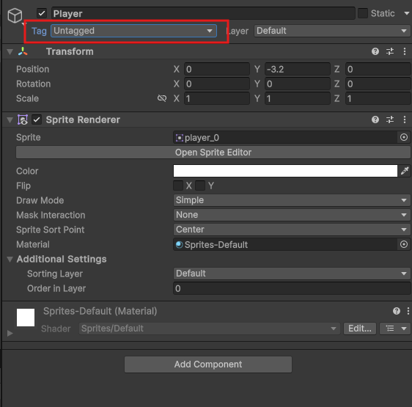
Task: Click the Add Component button
Action: [208, 364]
